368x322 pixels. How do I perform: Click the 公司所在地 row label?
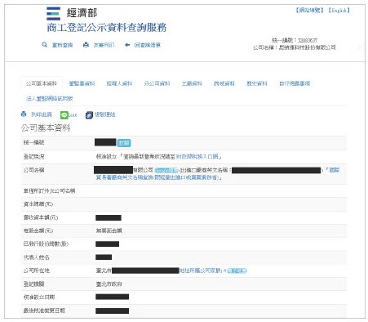pos(36,271)
